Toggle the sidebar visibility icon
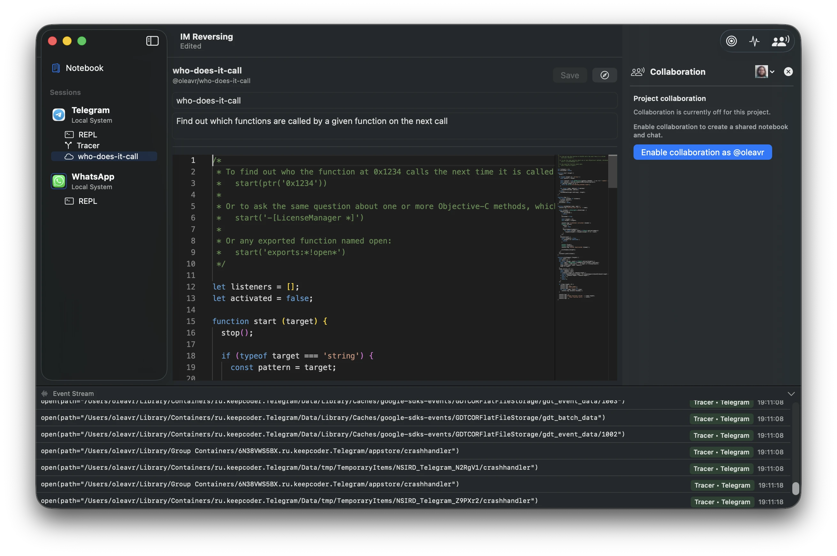This screenshot has width=837, height=556. (152, 41)
